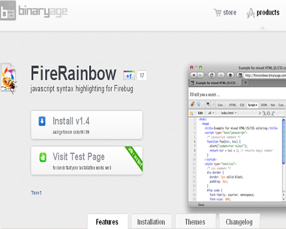Open the CSS Firebug tab

[x=242, y=105]
